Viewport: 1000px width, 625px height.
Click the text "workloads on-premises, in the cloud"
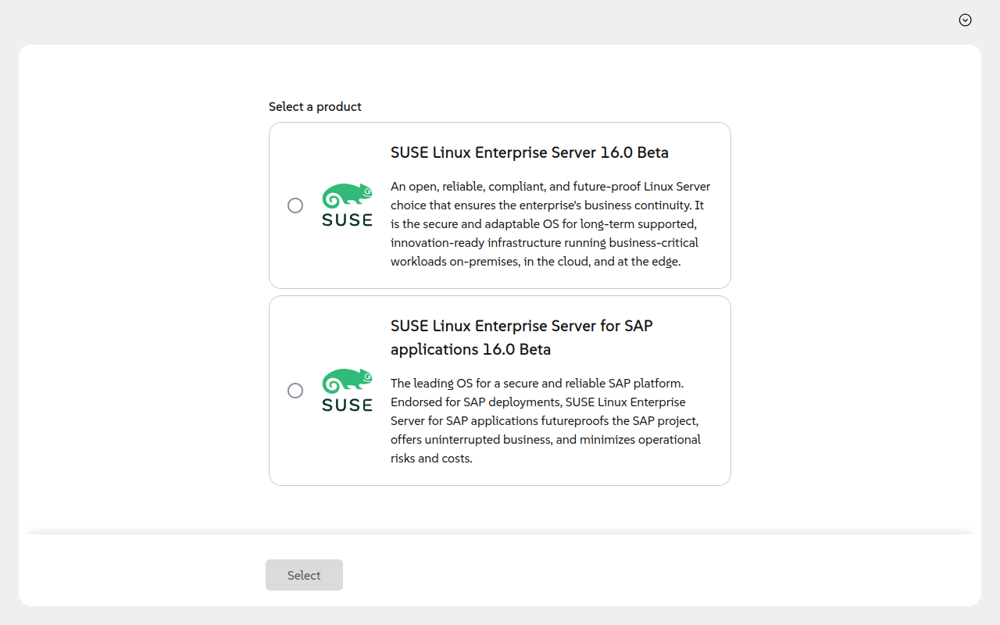[535, 262]
